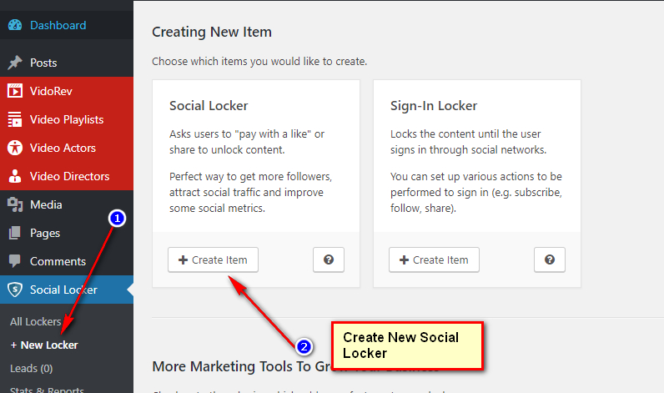
Task: Open All Lockers submenu link
Action: point(35,321)
